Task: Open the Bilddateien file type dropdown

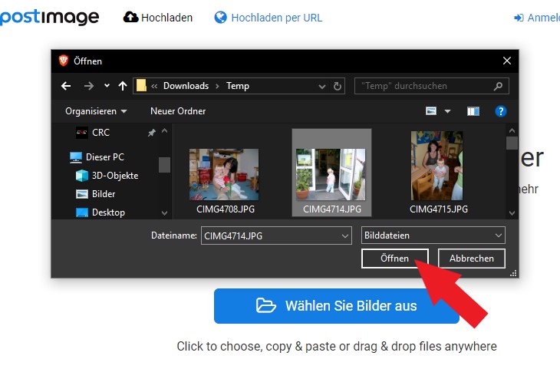Action: pos(433,235)
